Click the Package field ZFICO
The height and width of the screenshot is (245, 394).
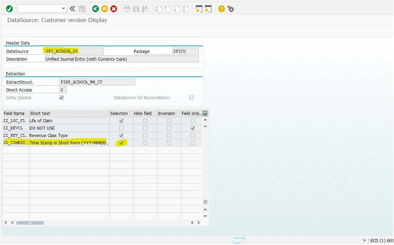pyautogui.click(x=185, y=51)
